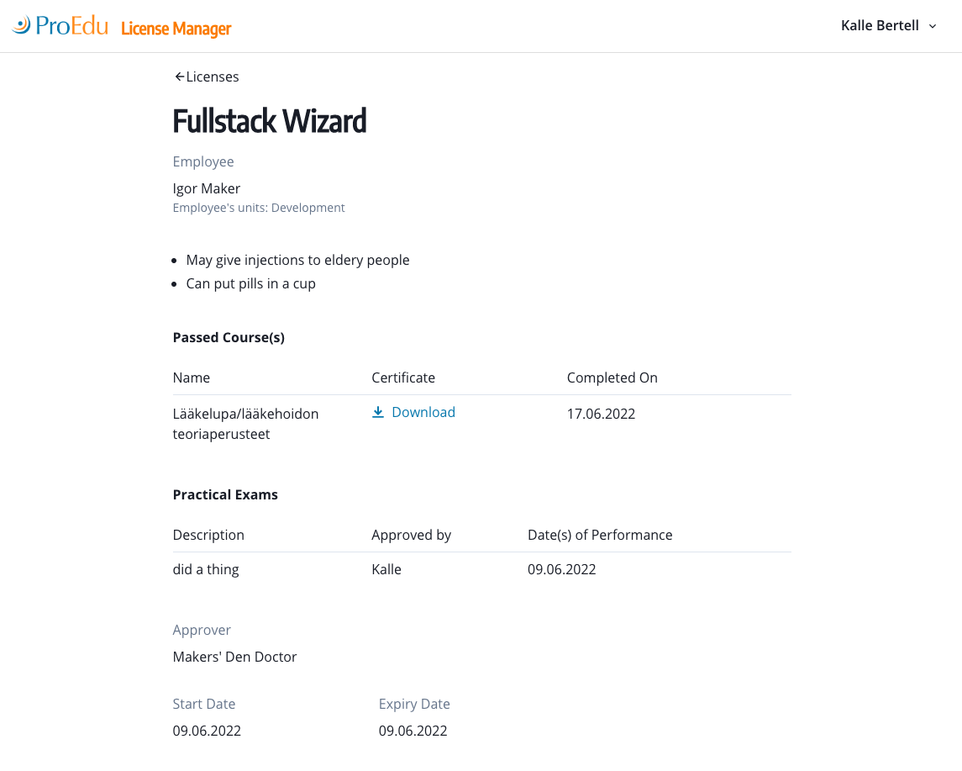962x771 pixels.
Task: Download the Lääkelupa course certificate
Action: 423,412
